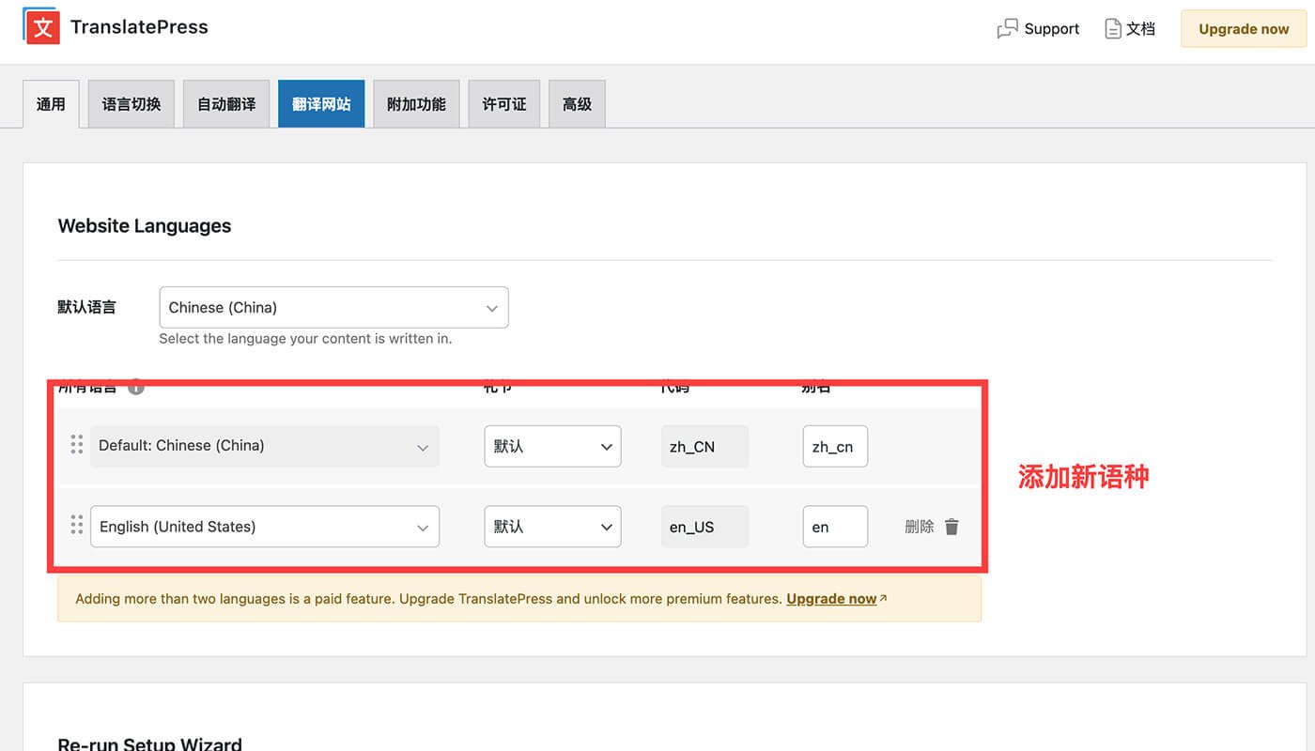Switch to the 语言切换 tab

pos(131,104)
